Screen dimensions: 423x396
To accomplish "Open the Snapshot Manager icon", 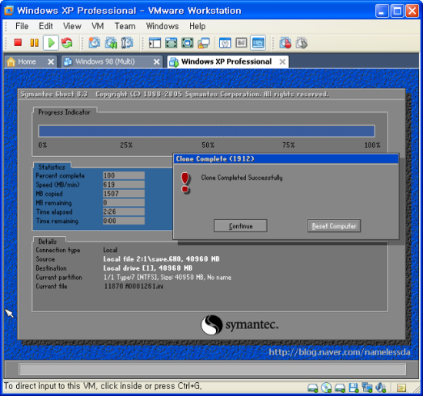I will click(127, 42).
